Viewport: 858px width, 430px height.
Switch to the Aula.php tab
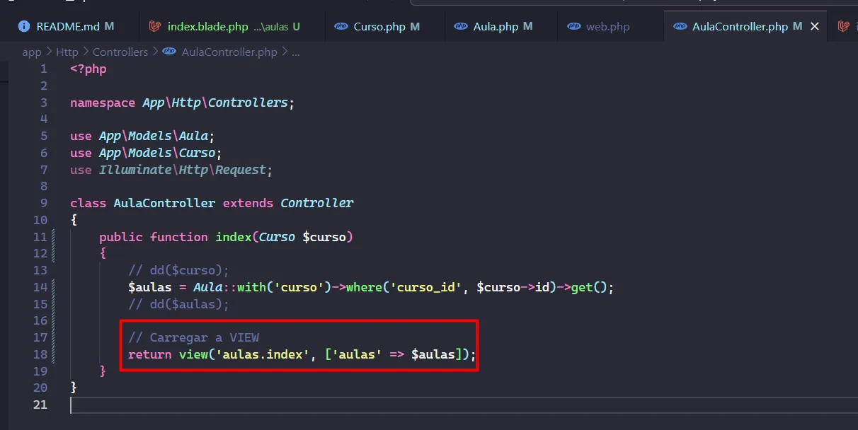496,27
